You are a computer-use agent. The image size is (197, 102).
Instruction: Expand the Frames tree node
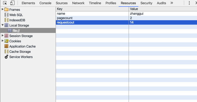(x=3, y=9)
